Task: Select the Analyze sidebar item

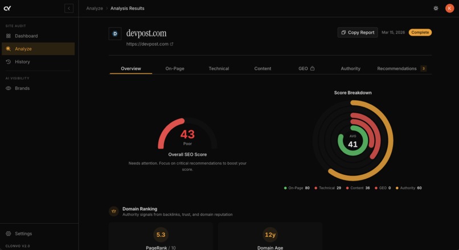Action: click(38, 48)
